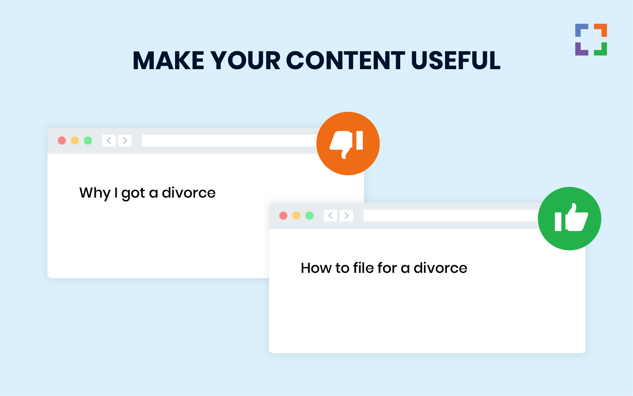Go forward in the 'How to file' window
Viewport: 633px width, 396px height.
[346, 216]
